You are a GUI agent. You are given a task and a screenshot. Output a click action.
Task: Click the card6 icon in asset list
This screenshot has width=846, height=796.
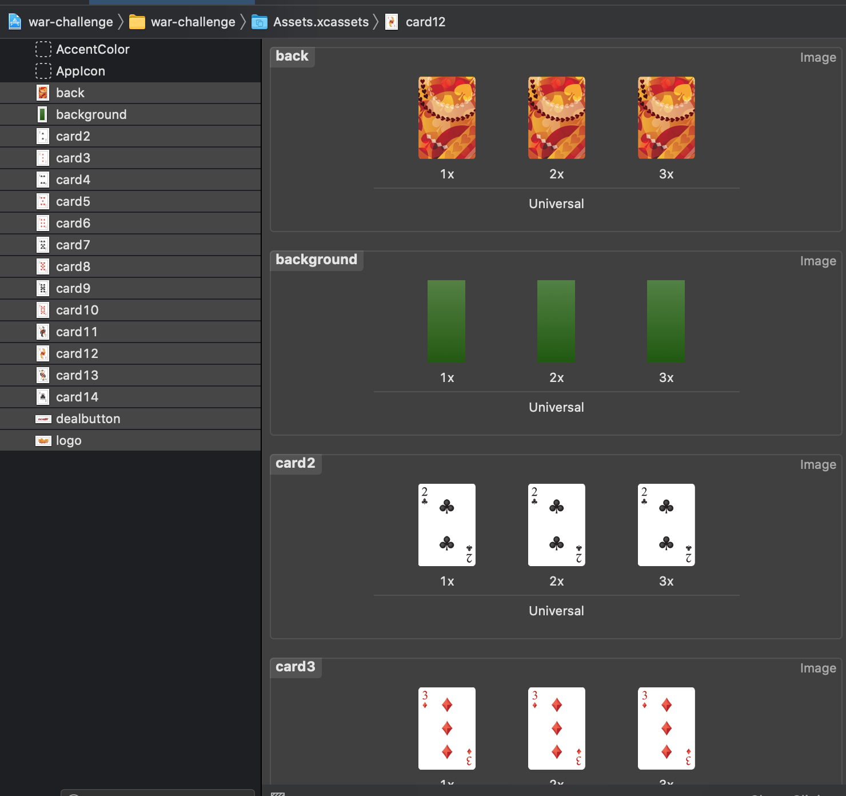point(43,223)
